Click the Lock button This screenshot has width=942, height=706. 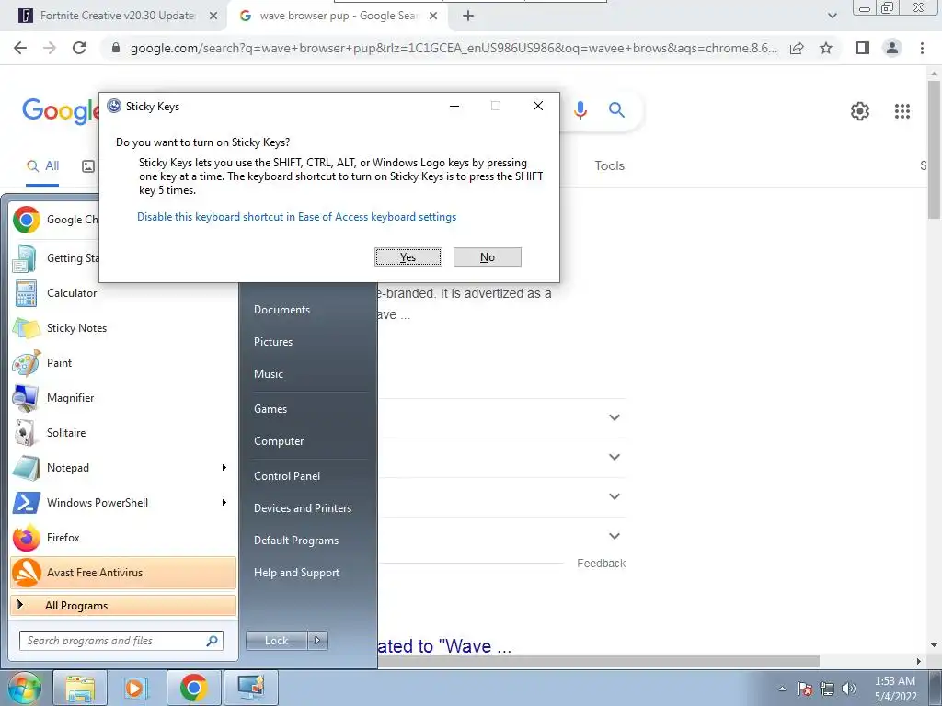(277, 641)
